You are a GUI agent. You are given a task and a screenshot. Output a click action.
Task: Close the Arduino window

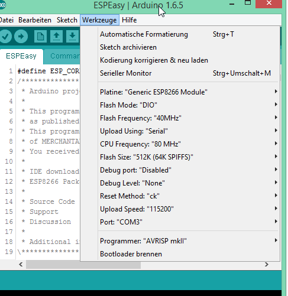(268, 4)
